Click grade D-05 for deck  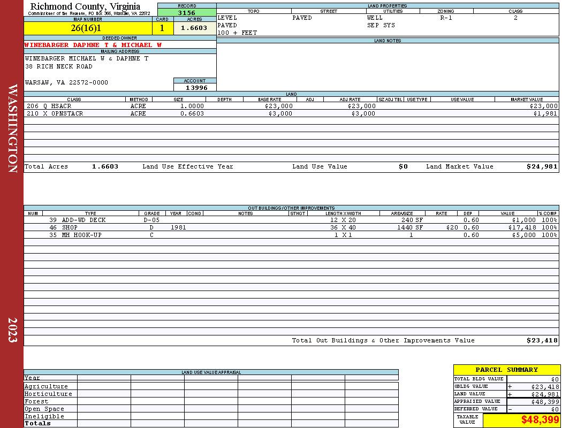(x=151, y=220)
